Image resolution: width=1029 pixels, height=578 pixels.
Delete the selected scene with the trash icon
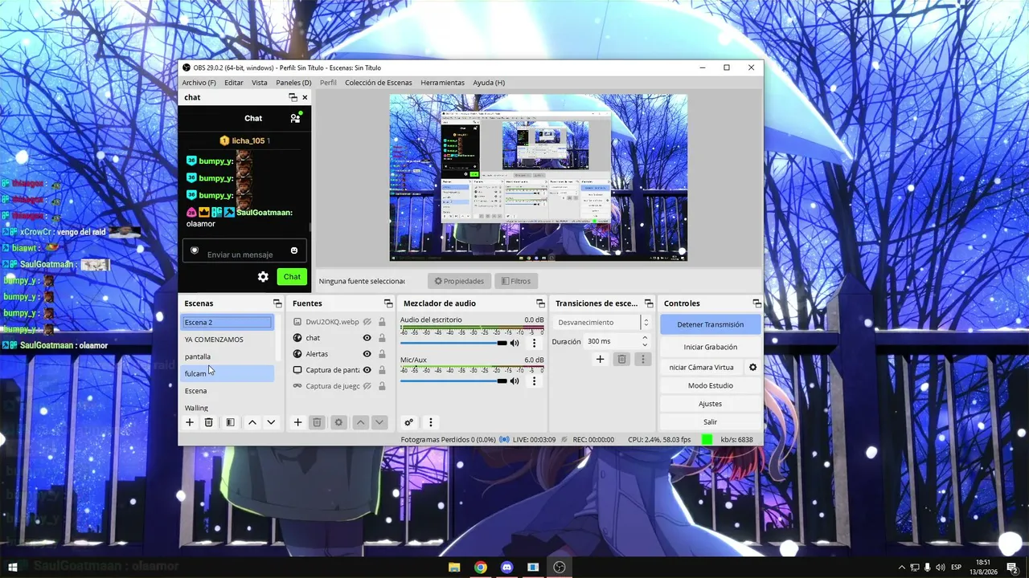click(209, 422)
